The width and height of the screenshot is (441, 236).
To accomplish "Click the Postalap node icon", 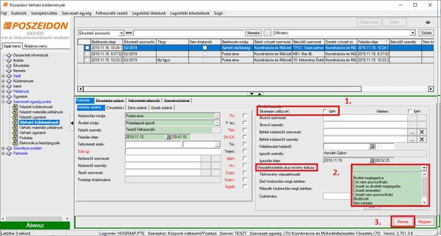I will (15, 138).
